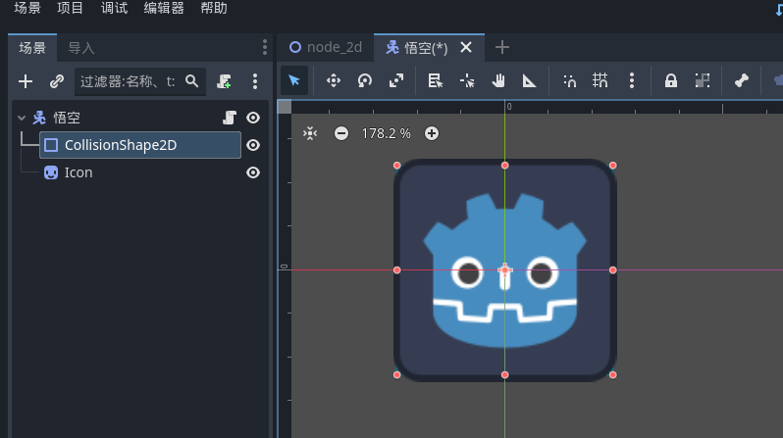This screenshot has height=438, width=783.
Task: Click the attach script icon
Action: click(225, 81)
